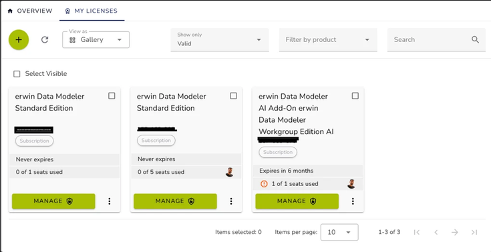
Task: Go to previous page of results
Action: tap(436, 232)
